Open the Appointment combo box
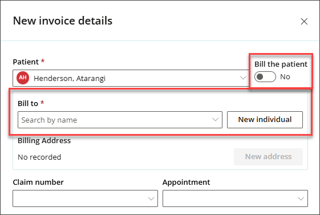The image size is (320, 215). (x=235, y=198)
